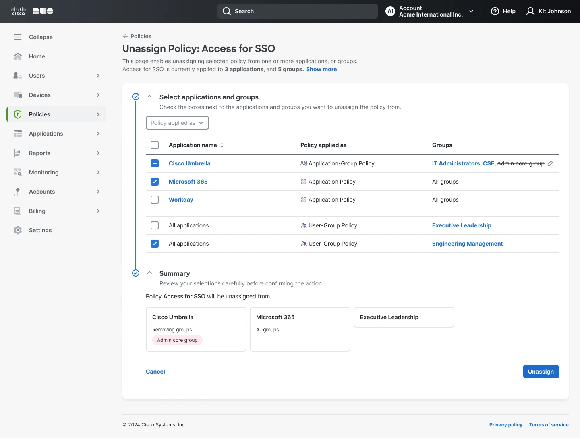Uncheck the Microsoft 365 checkbox
The height and width of the screenshot is (438, 580).
(155, 182)
